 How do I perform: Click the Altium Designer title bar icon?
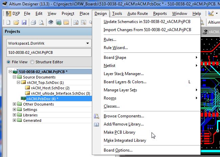click(x=5, y=4)
